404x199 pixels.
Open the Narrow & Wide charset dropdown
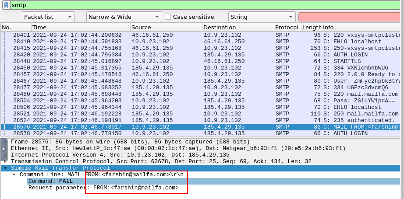point(124,17)
